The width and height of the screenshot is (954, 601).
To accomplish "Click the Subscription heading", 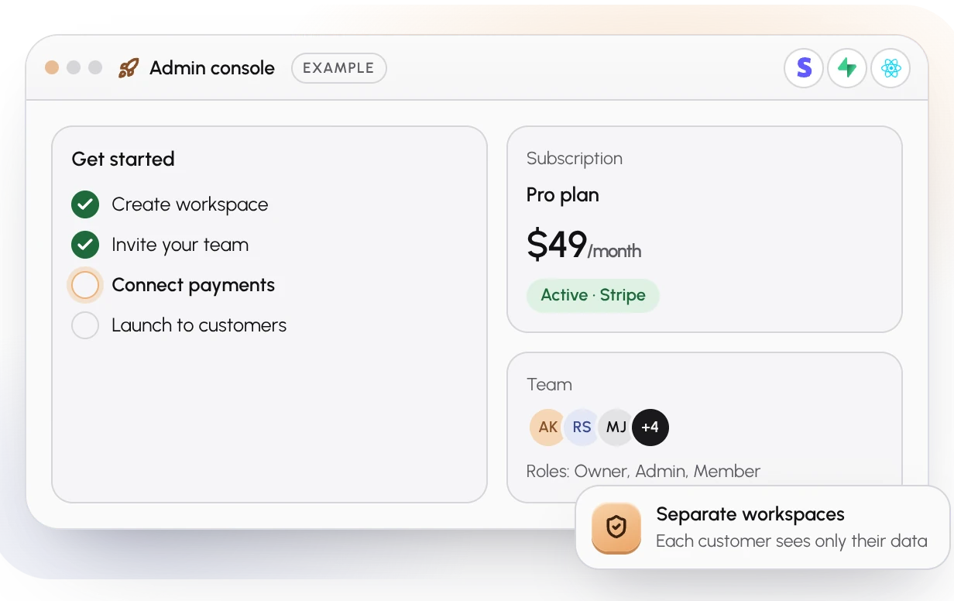I will [575, 158].
